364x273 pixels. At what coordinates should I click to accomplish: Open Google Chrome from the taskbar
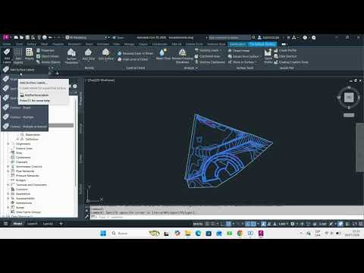point(240,234)
